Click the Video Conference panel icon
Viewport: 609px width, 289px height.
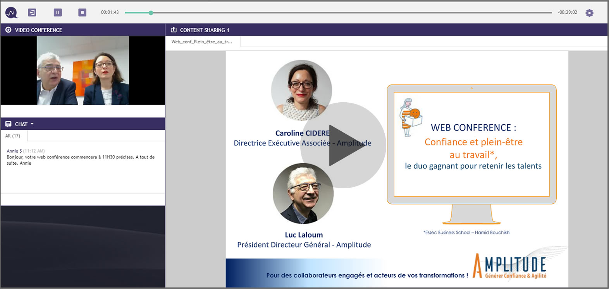pos(8,30)
